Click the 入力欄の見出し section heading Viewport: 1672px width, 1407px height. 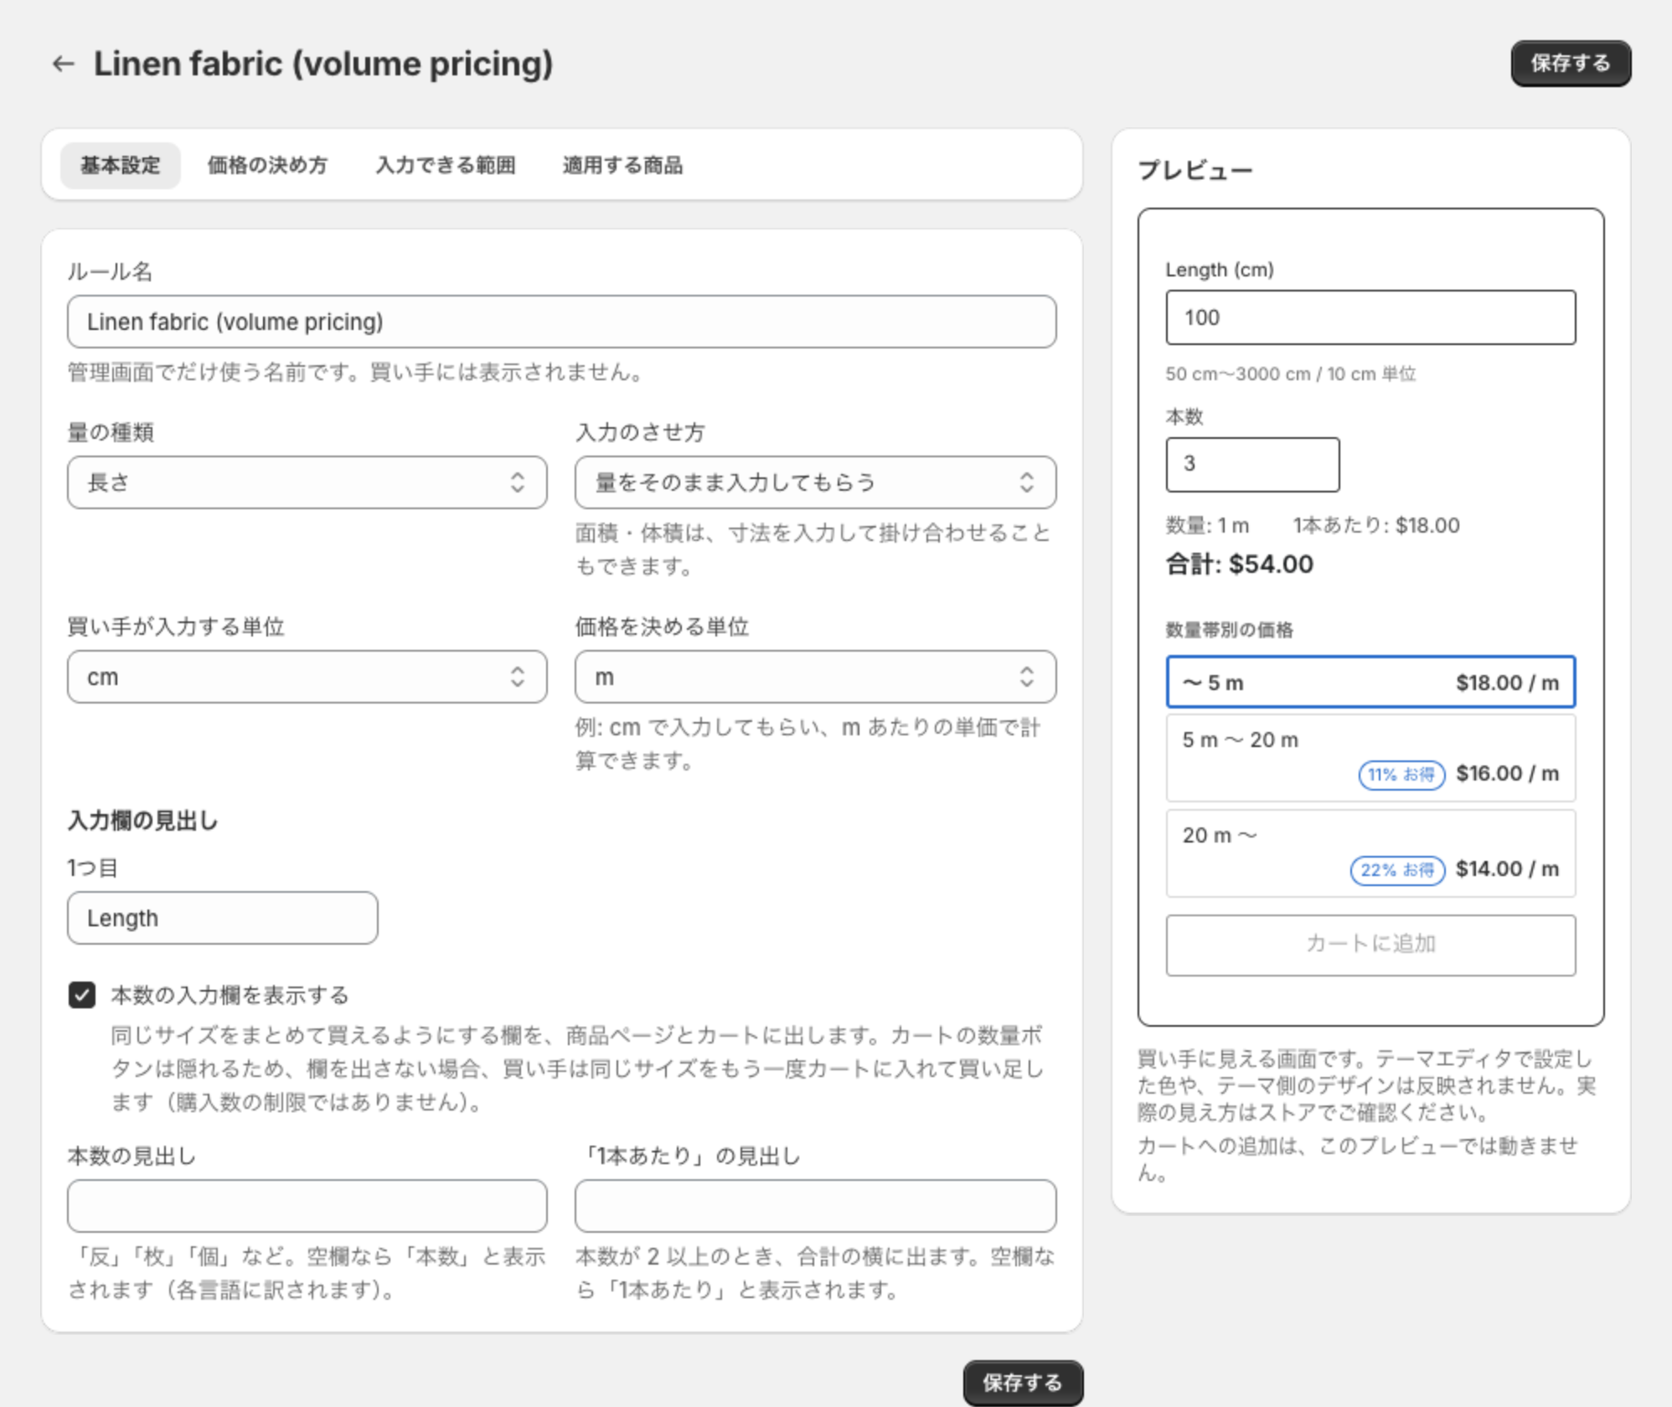pos(142,821)
